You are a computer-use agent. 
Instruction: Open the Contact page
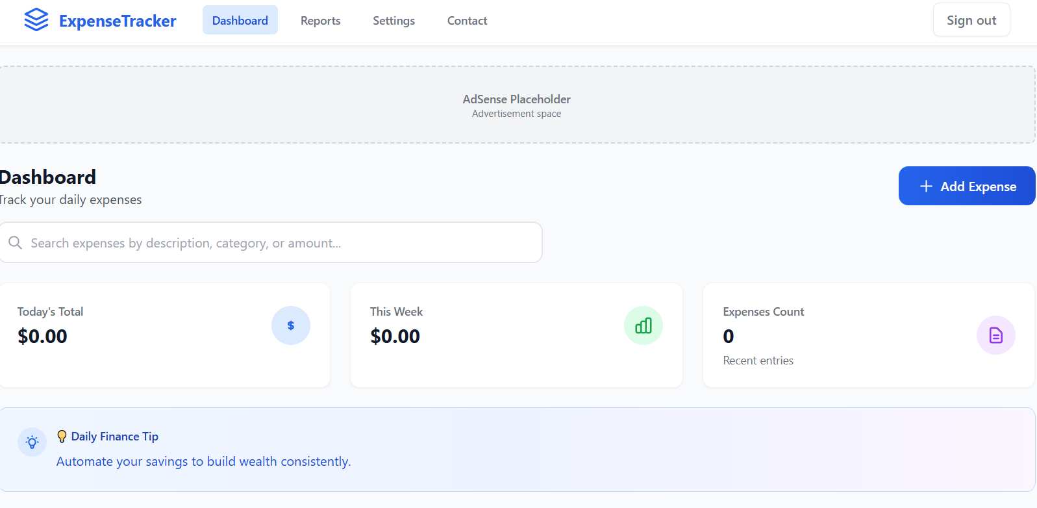point(467,21)
